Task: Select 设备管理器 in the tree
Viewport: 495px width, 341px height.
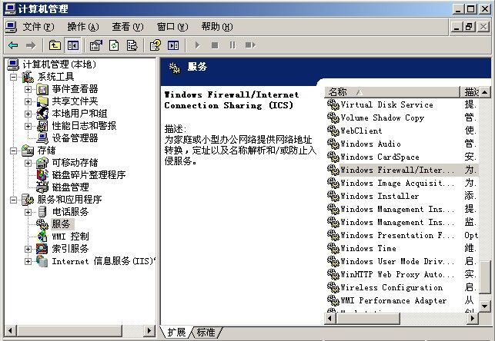Action: click(75, 138)
